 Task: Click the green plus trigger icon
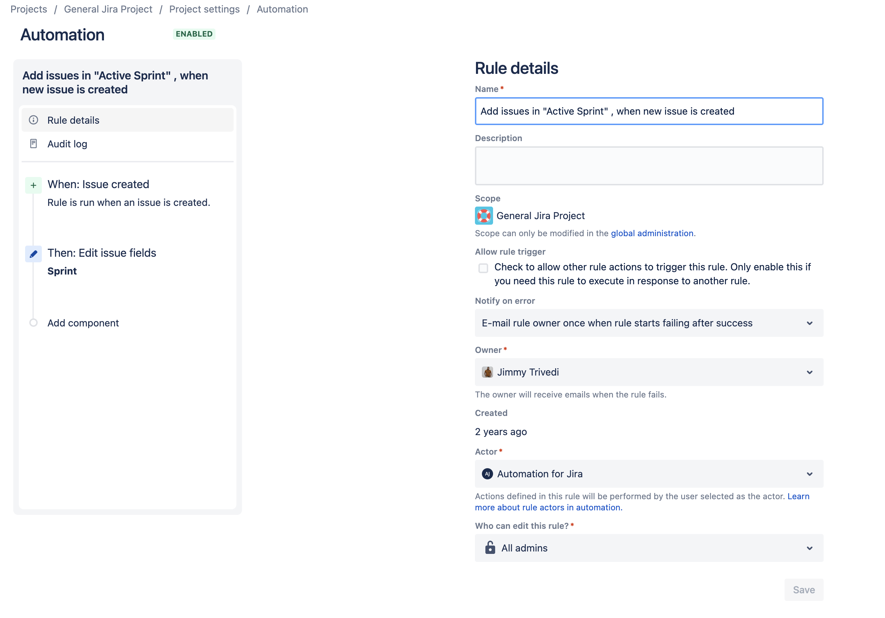point(33,185)
